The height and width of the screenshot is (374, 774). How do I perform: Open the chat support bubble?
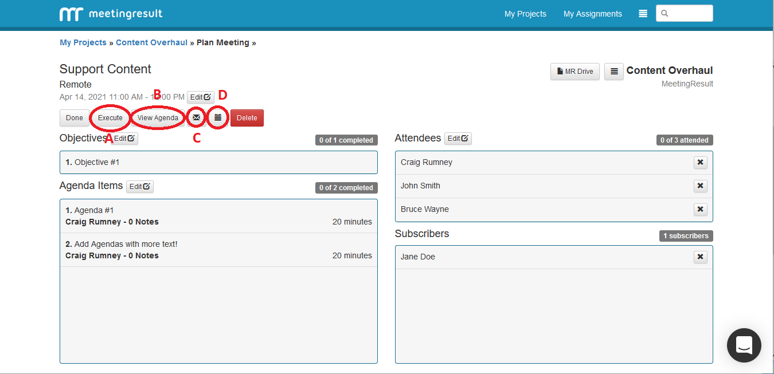point(744,345)
